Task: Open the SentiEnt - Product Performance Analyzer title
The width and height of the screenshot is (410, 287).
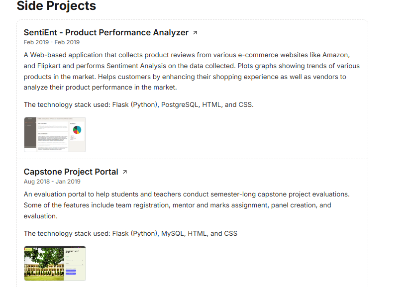Action: pos(106,33)
